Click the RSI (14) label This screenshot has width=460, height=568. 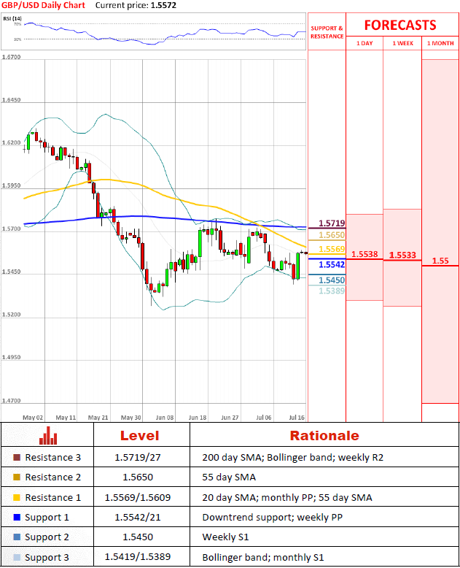click(x=12, y=18)
